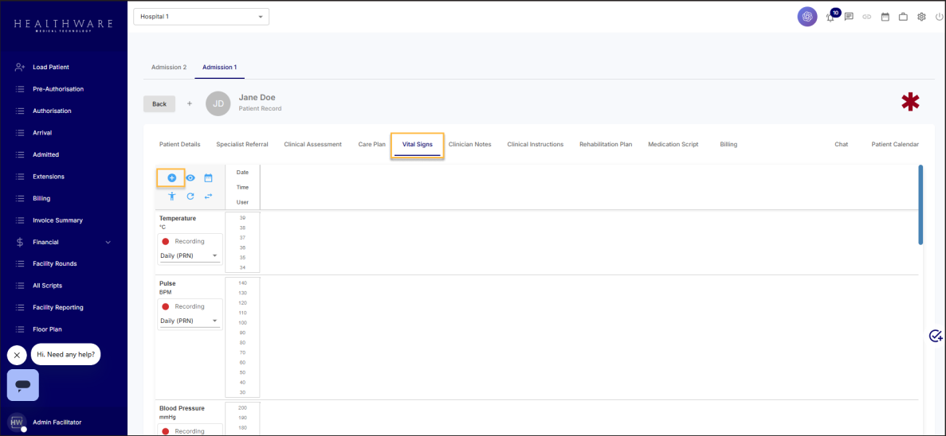Open the settings gear in top bar

coord(921,17)
